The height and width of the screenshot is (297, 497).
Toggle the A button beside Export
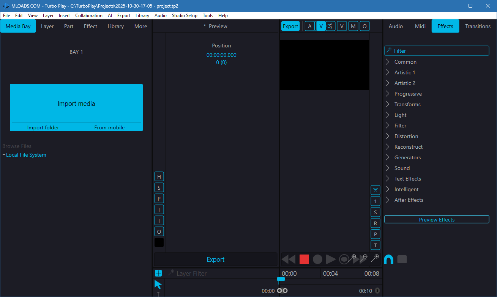[309, 26]
